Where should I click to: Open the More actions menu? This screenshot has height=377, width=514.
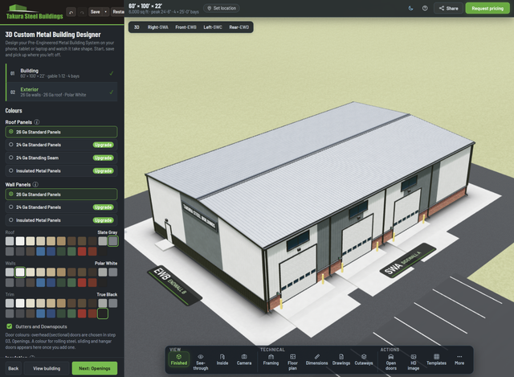(x=459, y=360)
